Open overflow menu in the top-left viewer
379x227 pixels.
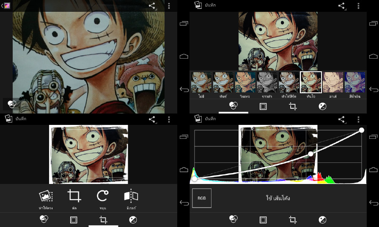169,6
